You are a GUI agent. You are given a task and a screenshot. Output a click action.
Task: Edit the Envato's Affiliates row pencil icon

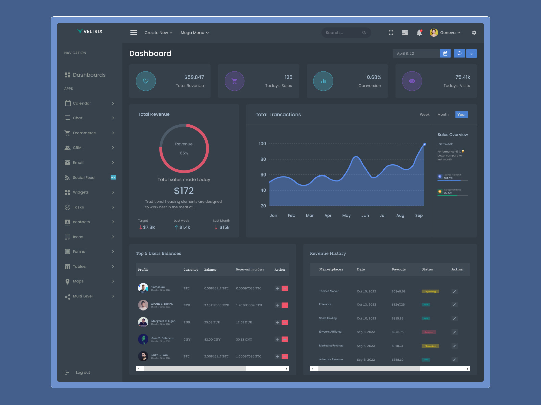point(454,332)
